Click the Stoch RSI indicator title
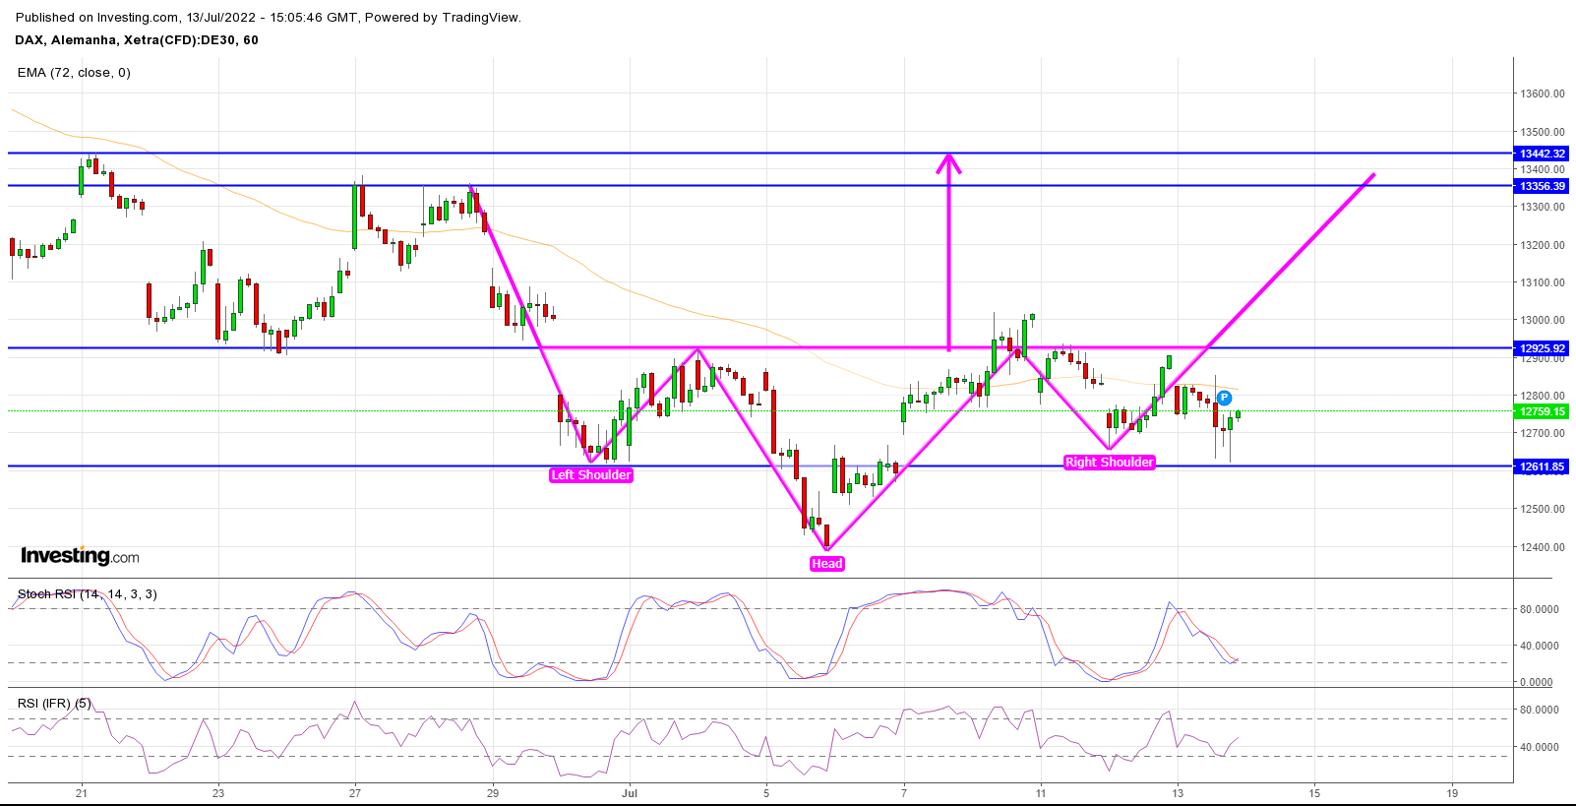The height and width of the screenshot is (806, 1576). pyautogui.click(x=88, y=594)
